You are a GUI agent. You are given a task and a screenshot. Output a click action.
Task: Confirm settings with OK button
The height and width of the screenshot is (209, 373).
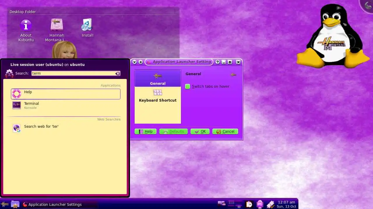[200, 131]
